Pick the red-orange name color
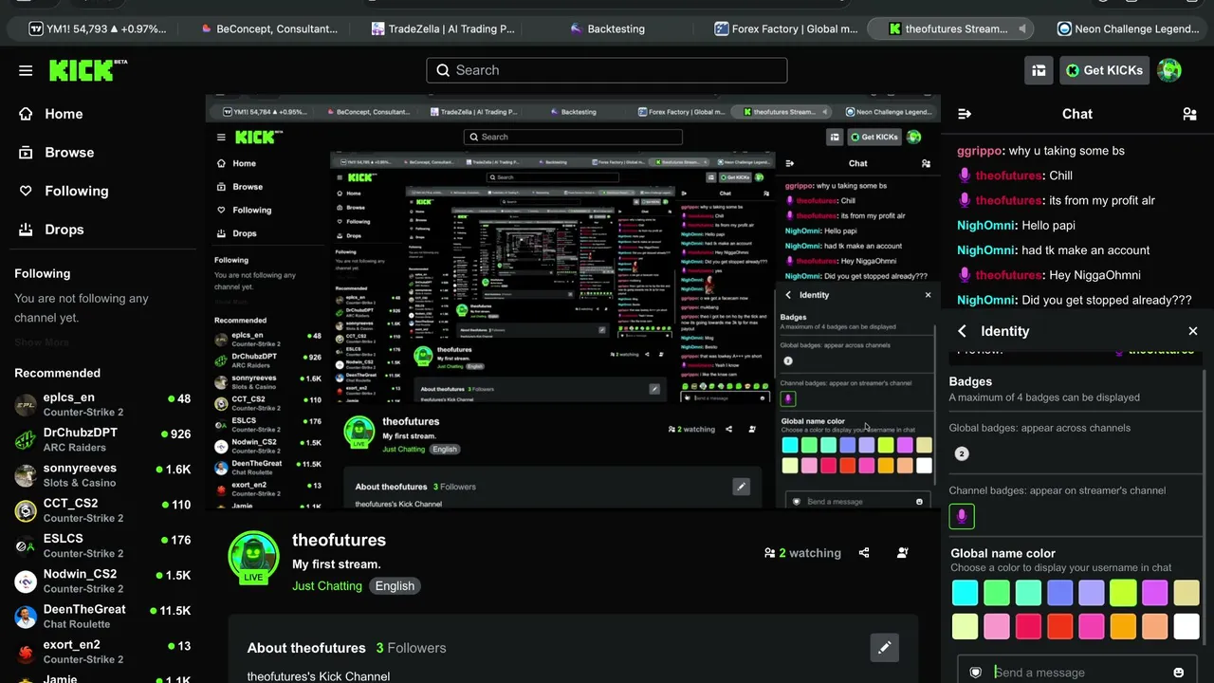 (1060, 626)
